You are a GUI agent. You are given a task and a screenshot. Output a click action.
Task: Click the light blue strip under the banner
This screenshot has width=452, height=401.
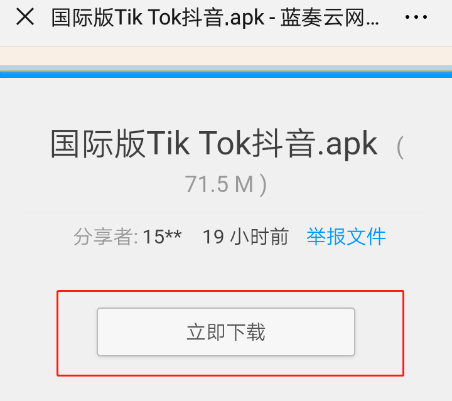point(226,68)
